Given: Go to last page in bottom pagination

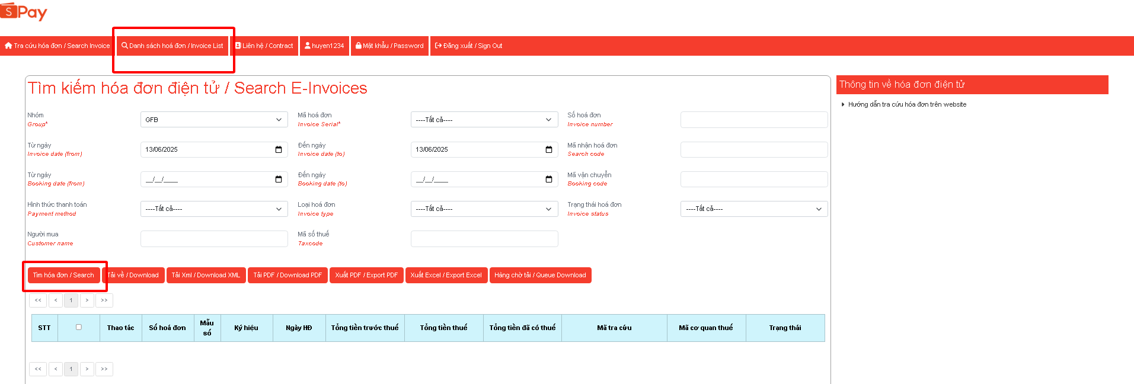Looking at the screenshot, I should click(x=104, y=369).
